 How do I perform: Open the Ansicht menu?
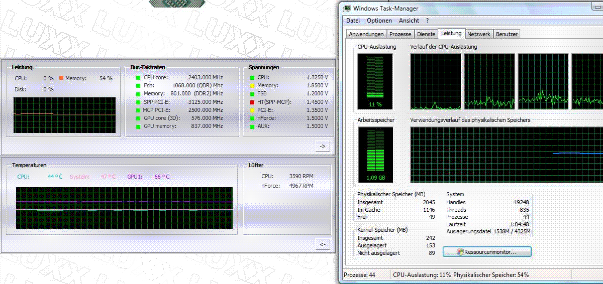tap(409, 21)
